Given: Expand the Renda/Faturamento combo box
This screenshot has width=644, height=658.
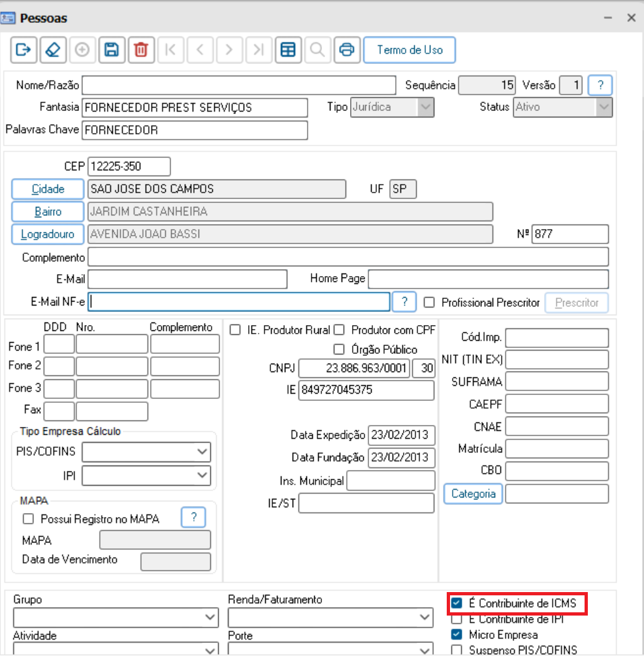Looking at the screenshot, I should point(330,618).
